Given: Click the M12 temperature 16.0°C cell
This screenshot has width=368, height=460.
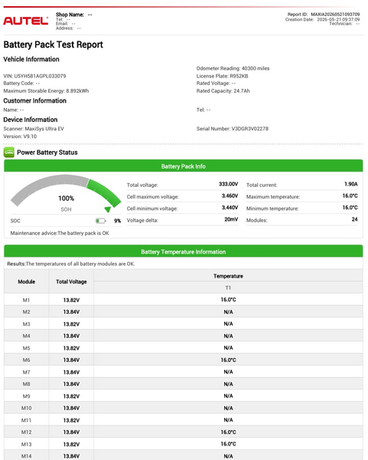Looking at the screenshot, I should (x=228, y=432).
